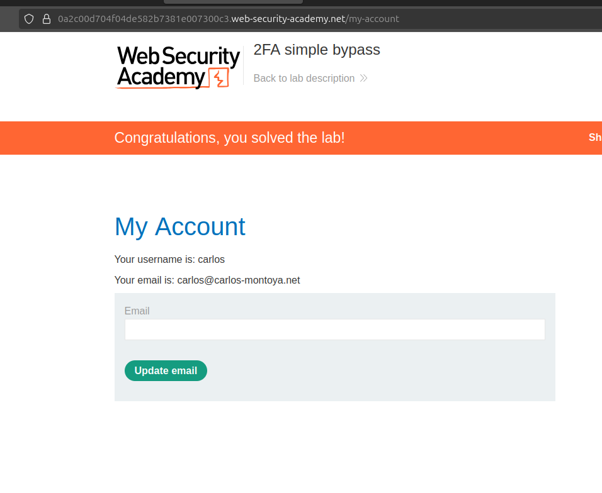This screenshot has height=493, width=602.
Task: Open site security padlock info
Action: click(46, 19)
